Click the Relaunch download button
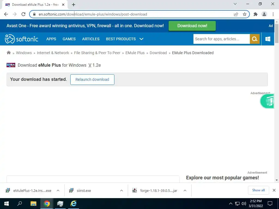279x209 pixels. 92,79
